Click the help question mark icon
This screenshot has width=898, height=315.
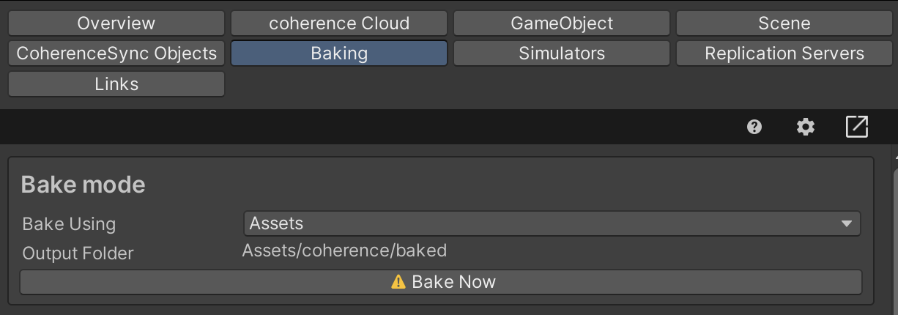click(x=754, y=127)
